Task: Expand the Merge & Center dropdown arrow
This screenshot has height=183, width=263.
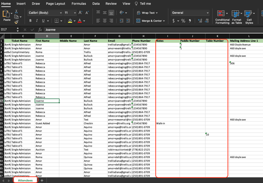Action: 164,21
